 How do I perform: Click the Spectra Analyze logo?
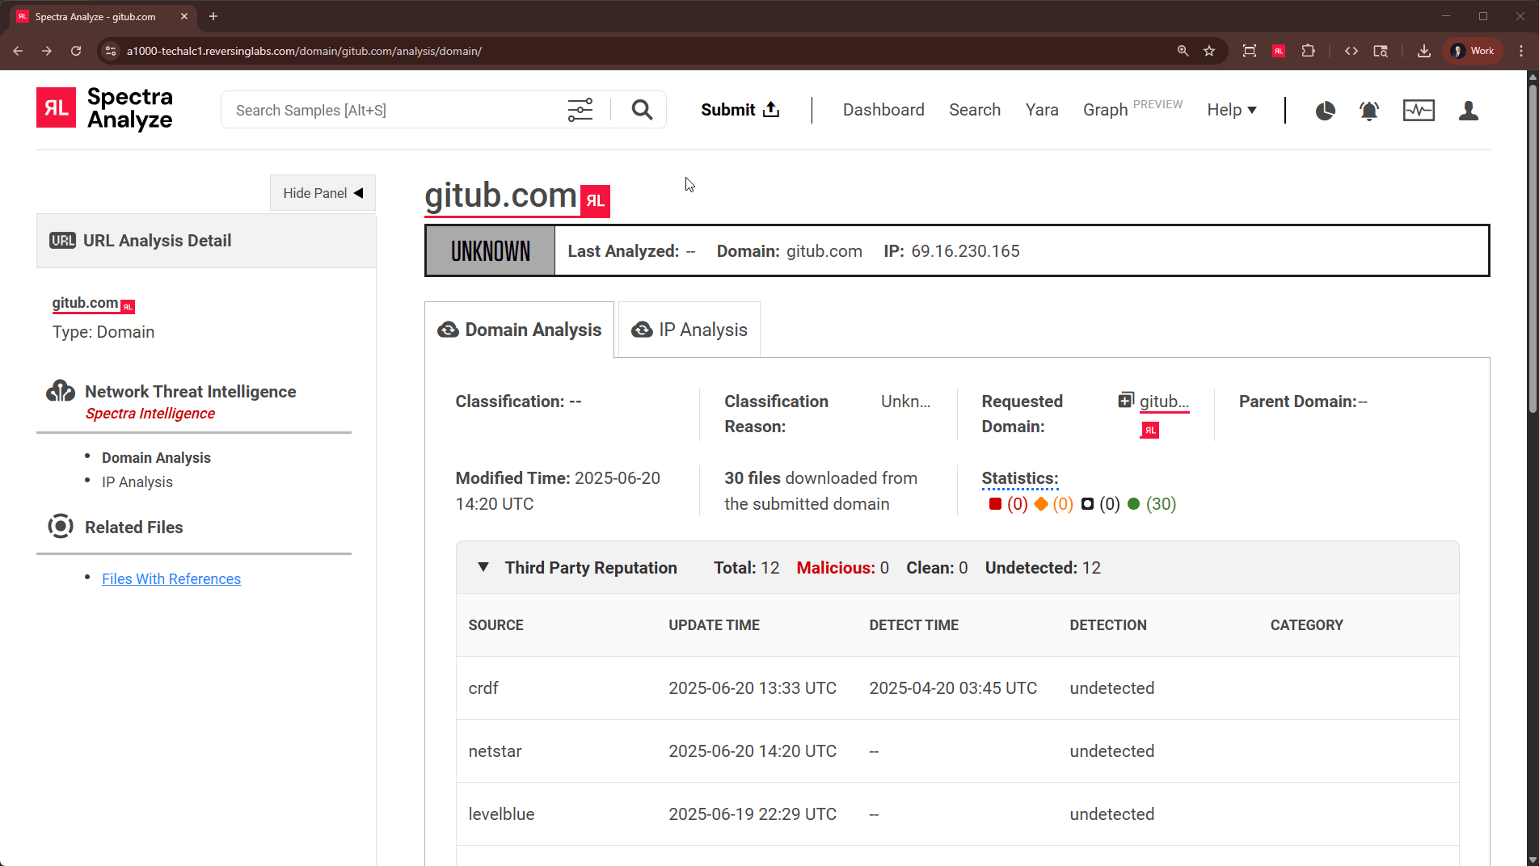click(x=104, y=109)
